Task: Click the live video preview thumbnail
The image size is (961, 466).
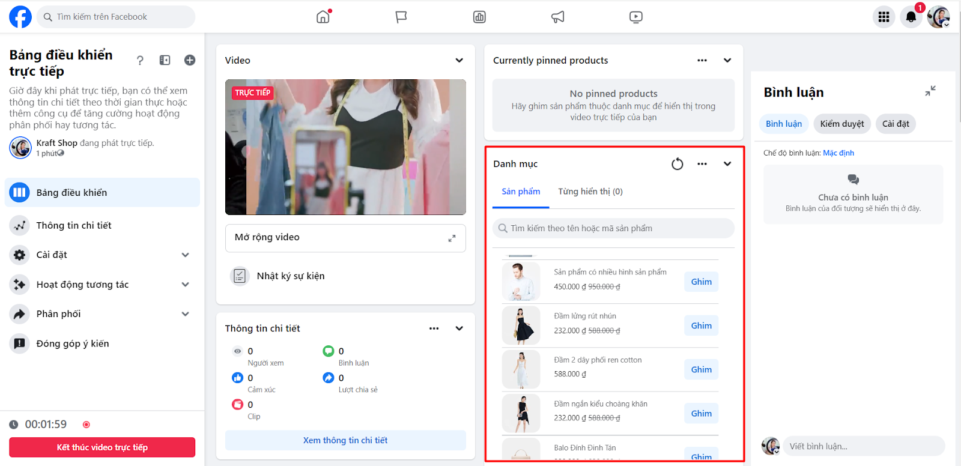Action: (x=345, y=147)
